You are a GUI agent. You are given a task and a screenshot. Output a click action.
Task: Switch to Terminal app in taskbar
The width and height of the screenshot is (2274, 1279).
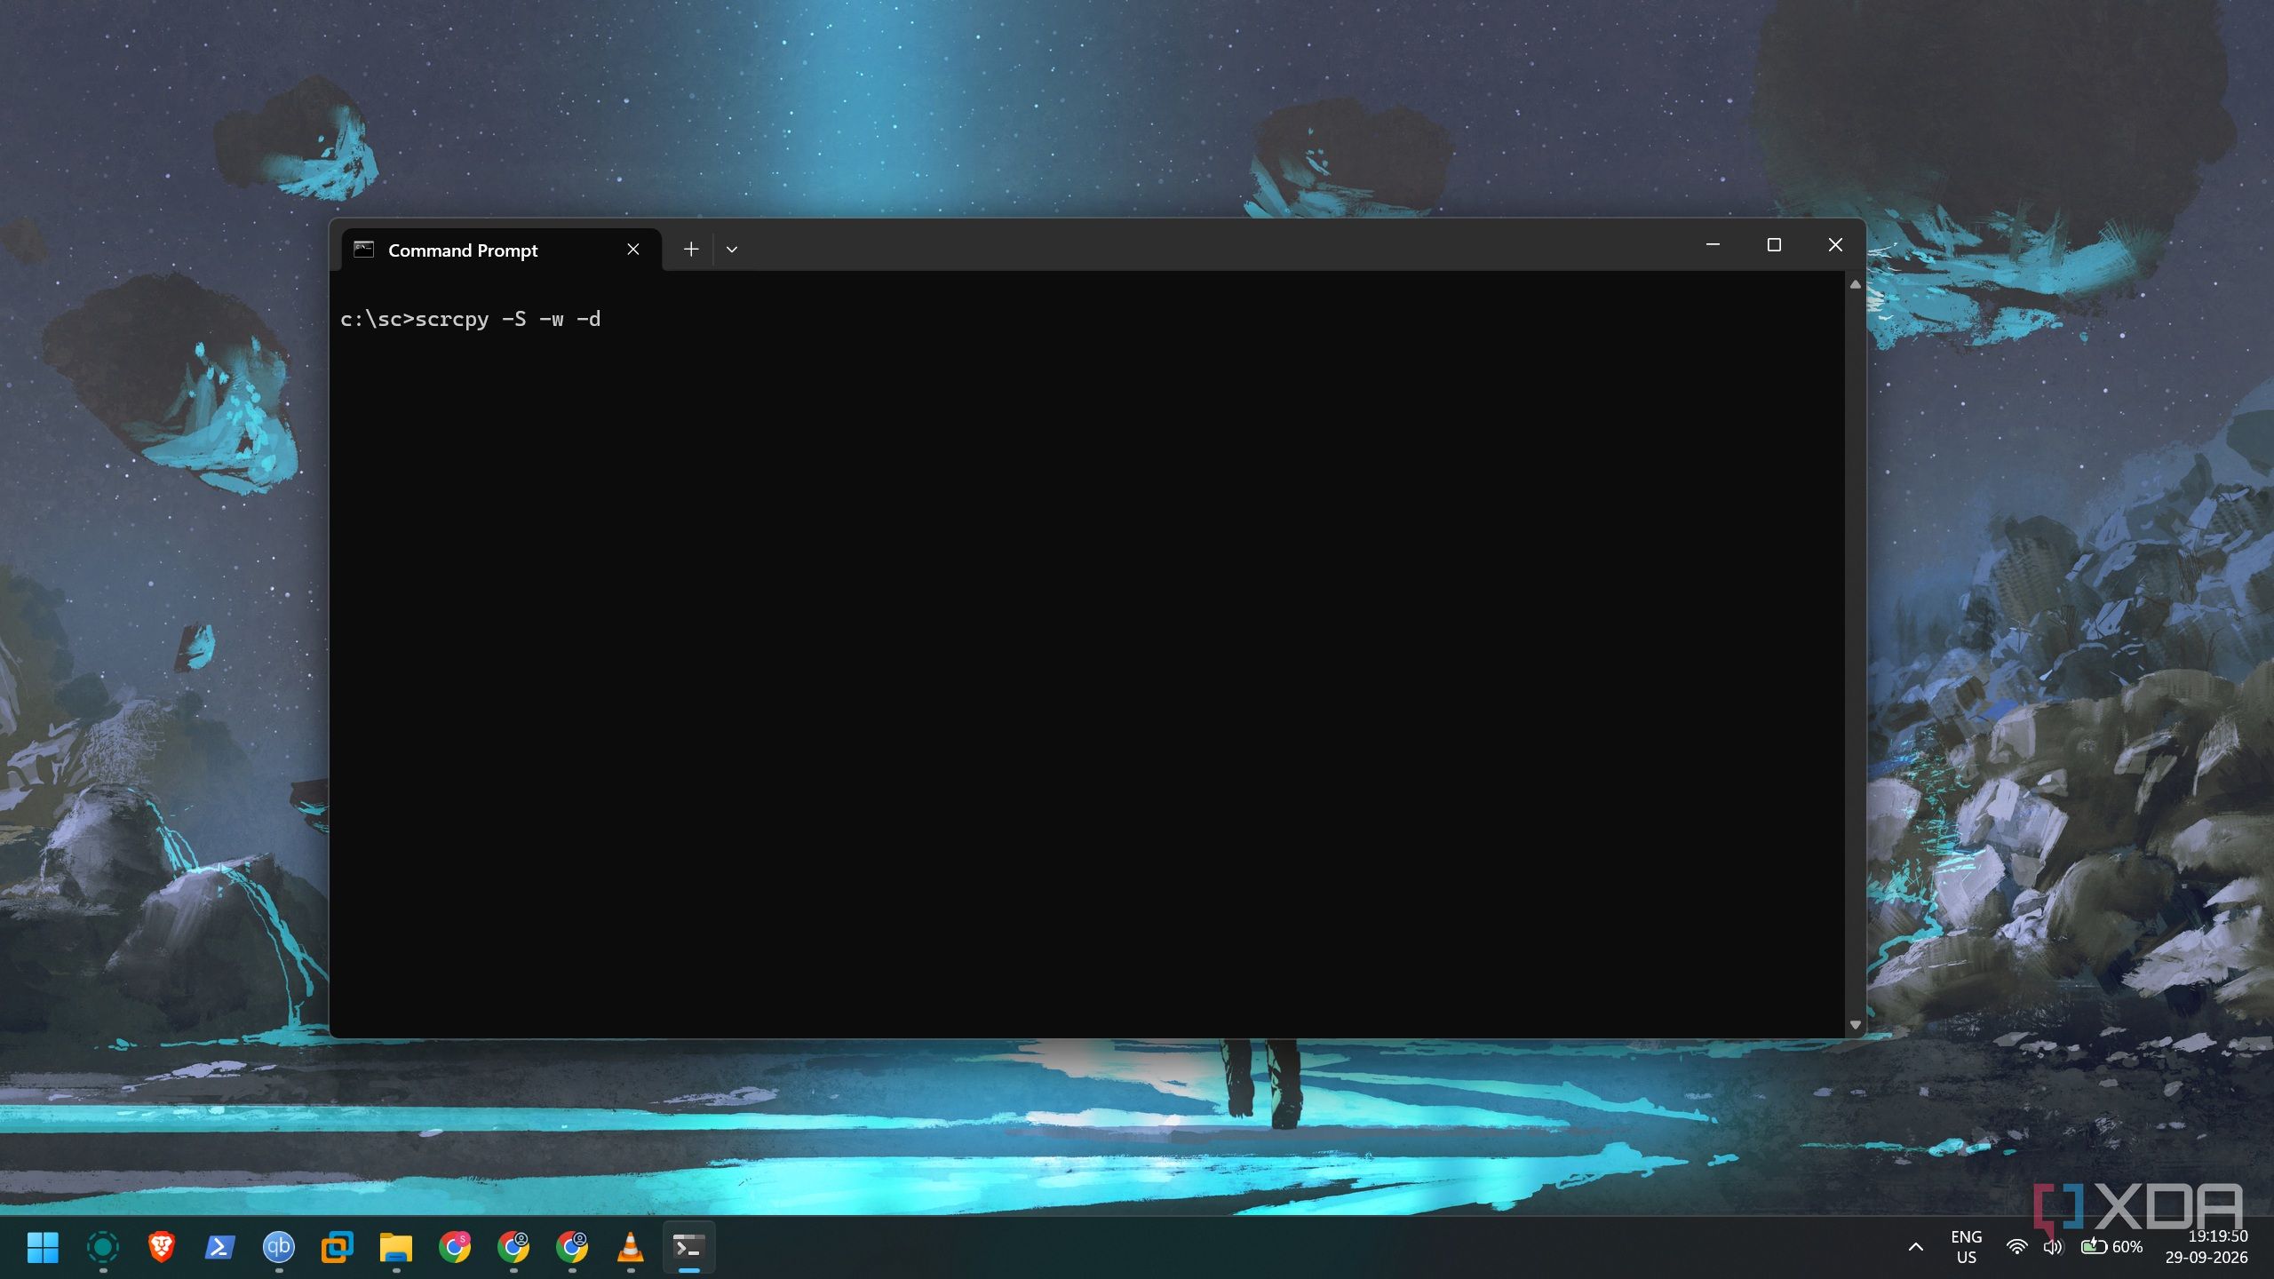click(x=688, y=1247)
